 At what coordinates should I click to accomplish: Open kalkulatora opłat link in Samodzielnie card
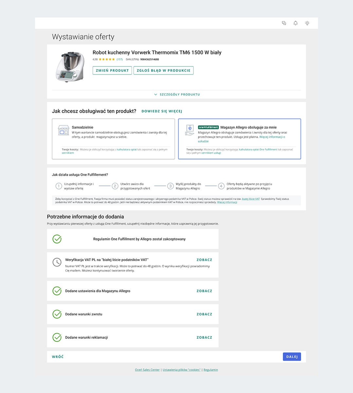[127, 149]
